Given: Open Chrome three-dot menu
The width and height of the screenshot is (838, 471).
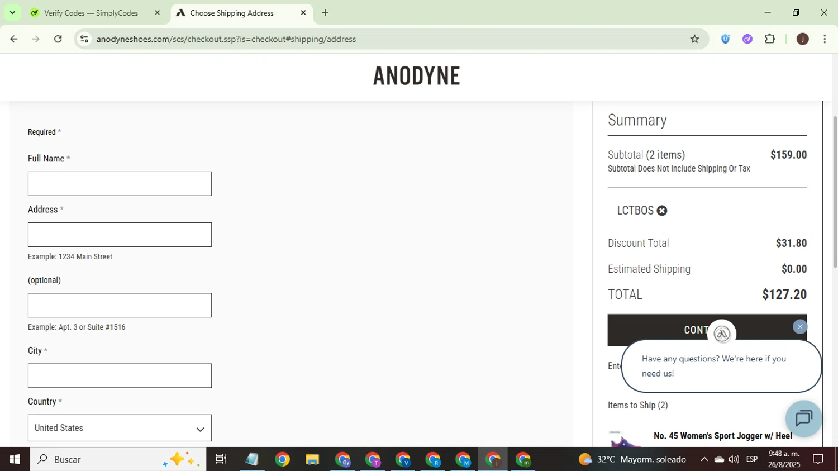Looking at the screenshot, I should [x=825, y=39].
